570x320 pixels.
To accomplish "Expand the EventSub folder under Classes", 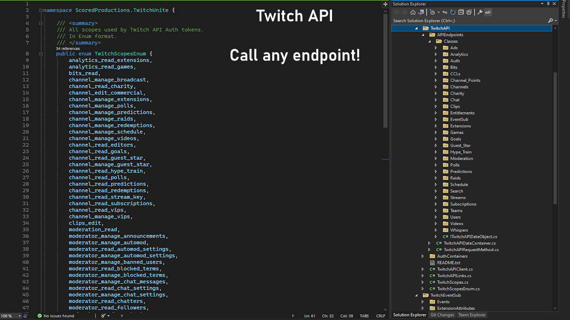I will pyautogui.click(x=436, y=119).
